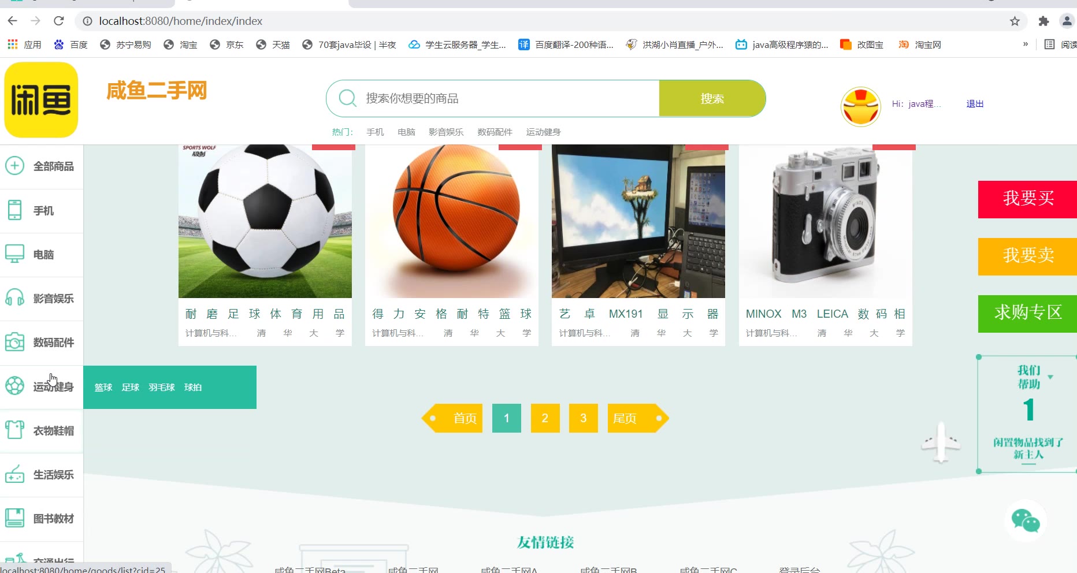Open the soccer ball product image
This screenshot has height=573, width=1077.
pyautogui.click(x=265, y=221)
